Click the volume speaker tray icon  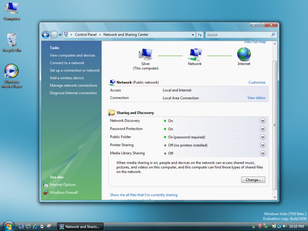[x=285, y=226]
